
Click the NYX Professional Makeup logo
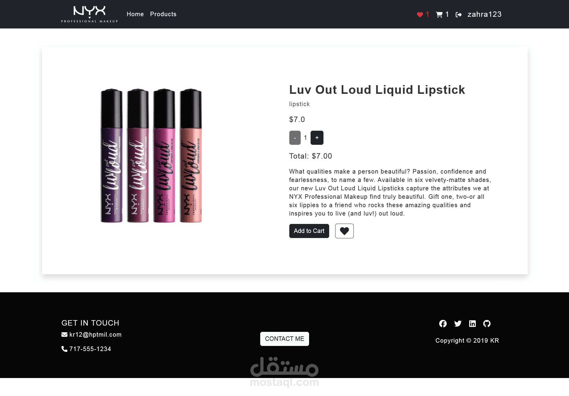89,14
